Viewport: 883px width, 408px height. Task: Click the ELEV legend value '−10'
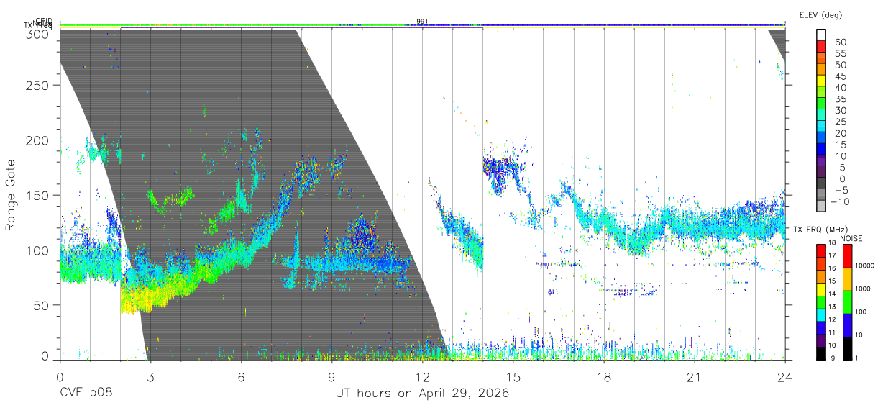pyautogui.click(x=840, y=201)
